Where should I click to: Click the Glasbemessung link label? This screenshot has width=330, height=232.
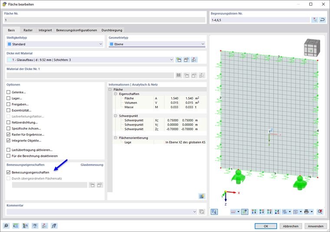coord(92,165)
